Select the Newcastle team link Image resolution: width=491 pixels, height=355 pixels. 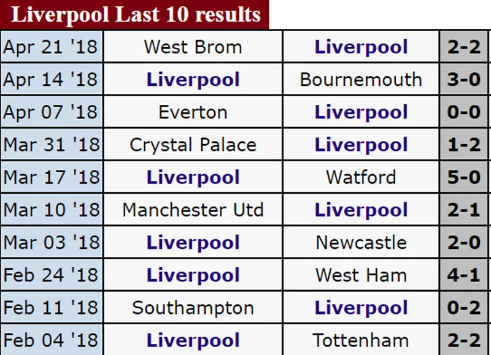point(361,242)
